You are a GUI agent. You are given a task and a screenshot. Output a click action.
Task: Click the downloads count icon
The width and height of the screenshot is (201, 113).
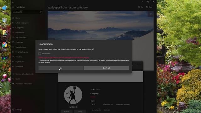pos(100,89)
